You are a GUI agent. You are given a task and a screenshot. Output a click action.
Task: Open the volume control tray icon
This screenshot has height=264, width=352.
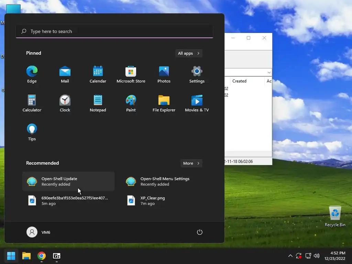[x=317, y=256]
